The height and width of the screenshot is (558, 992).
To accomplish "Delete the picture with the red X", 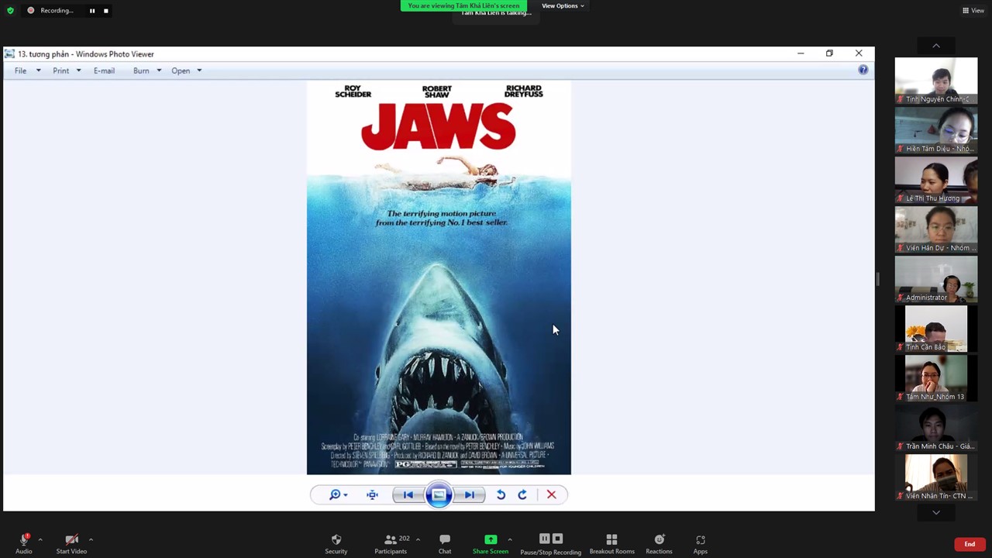I will [552, 494].
